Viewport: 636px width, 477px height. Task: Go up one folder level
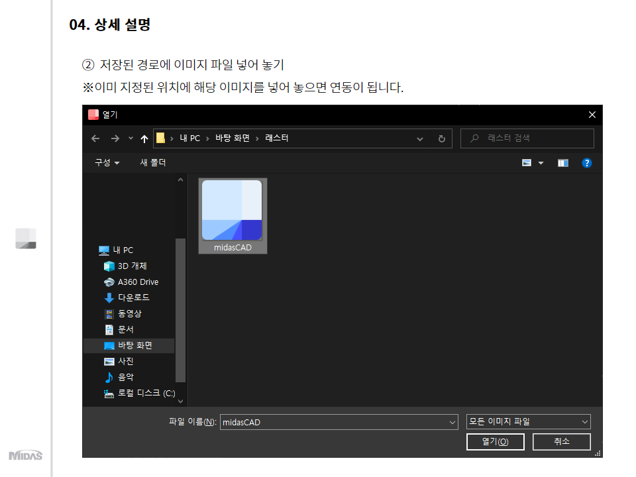tap(144, 138)
